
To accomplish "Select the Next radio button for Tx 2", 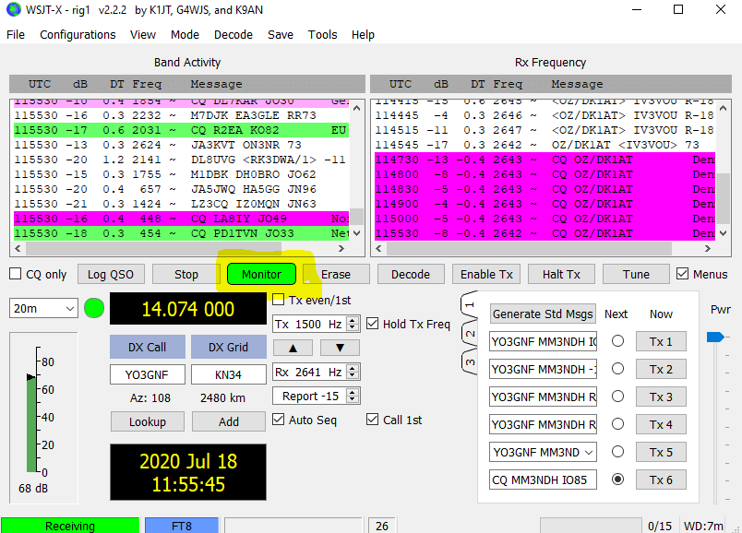I will click(617, 369).
